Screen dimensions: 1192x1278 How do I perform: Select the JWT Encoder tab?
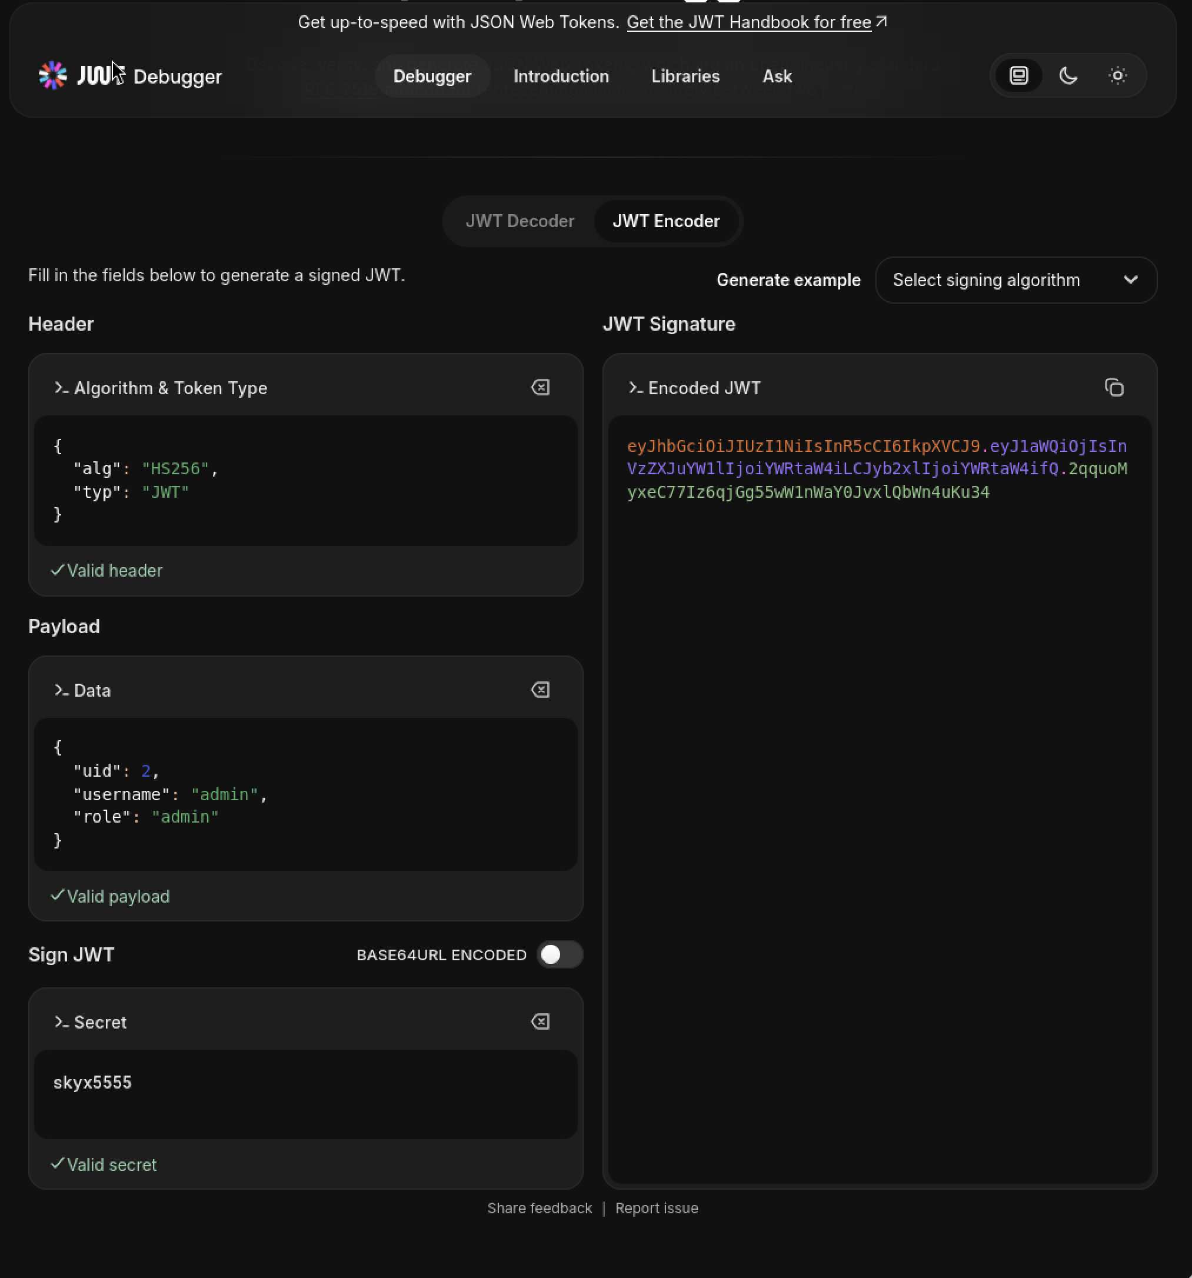(x=665, y=221)
